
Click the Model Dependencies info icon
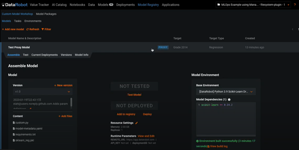[x=229, y=100]
